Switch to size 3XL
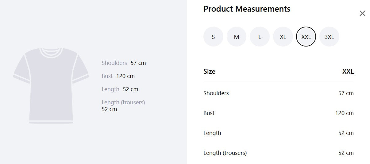The width and height of the screenshot is (370, 164). [329, 37]
